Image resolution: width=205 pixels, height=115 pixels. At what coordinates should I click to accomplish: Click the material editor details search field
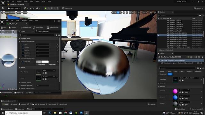(x=37, y=35)
